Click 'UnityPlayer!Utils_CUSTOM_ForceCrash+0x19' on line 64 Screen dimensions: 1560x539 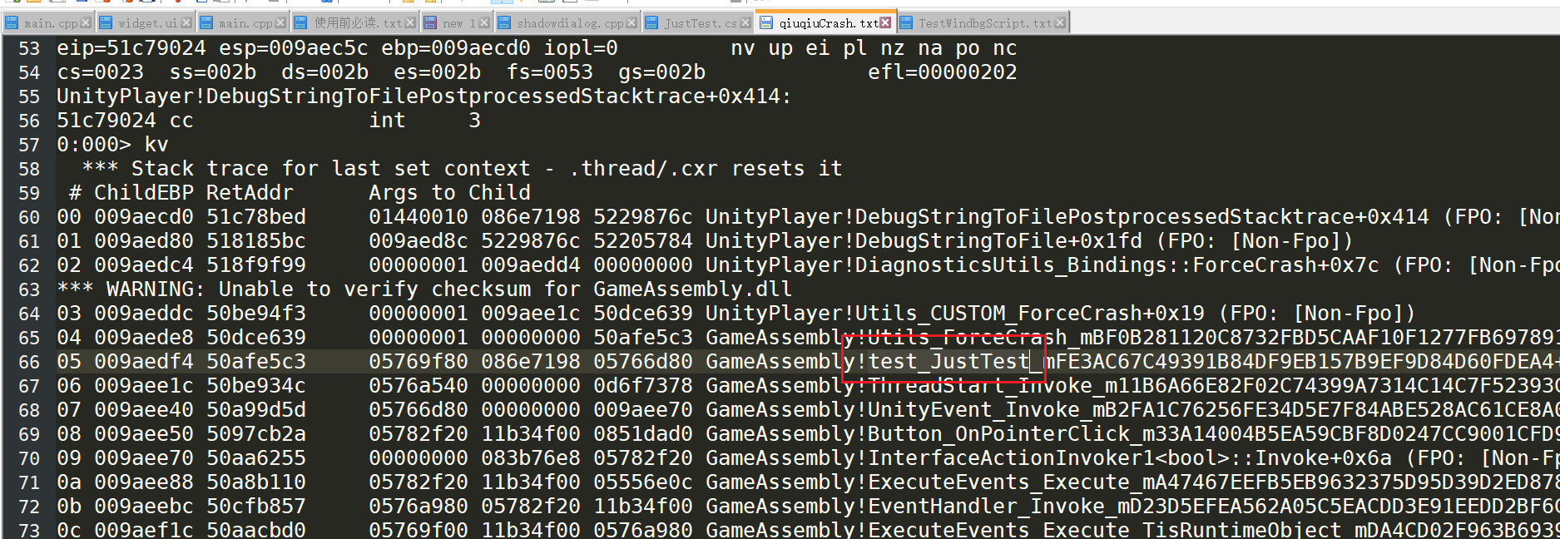point(955,314)
